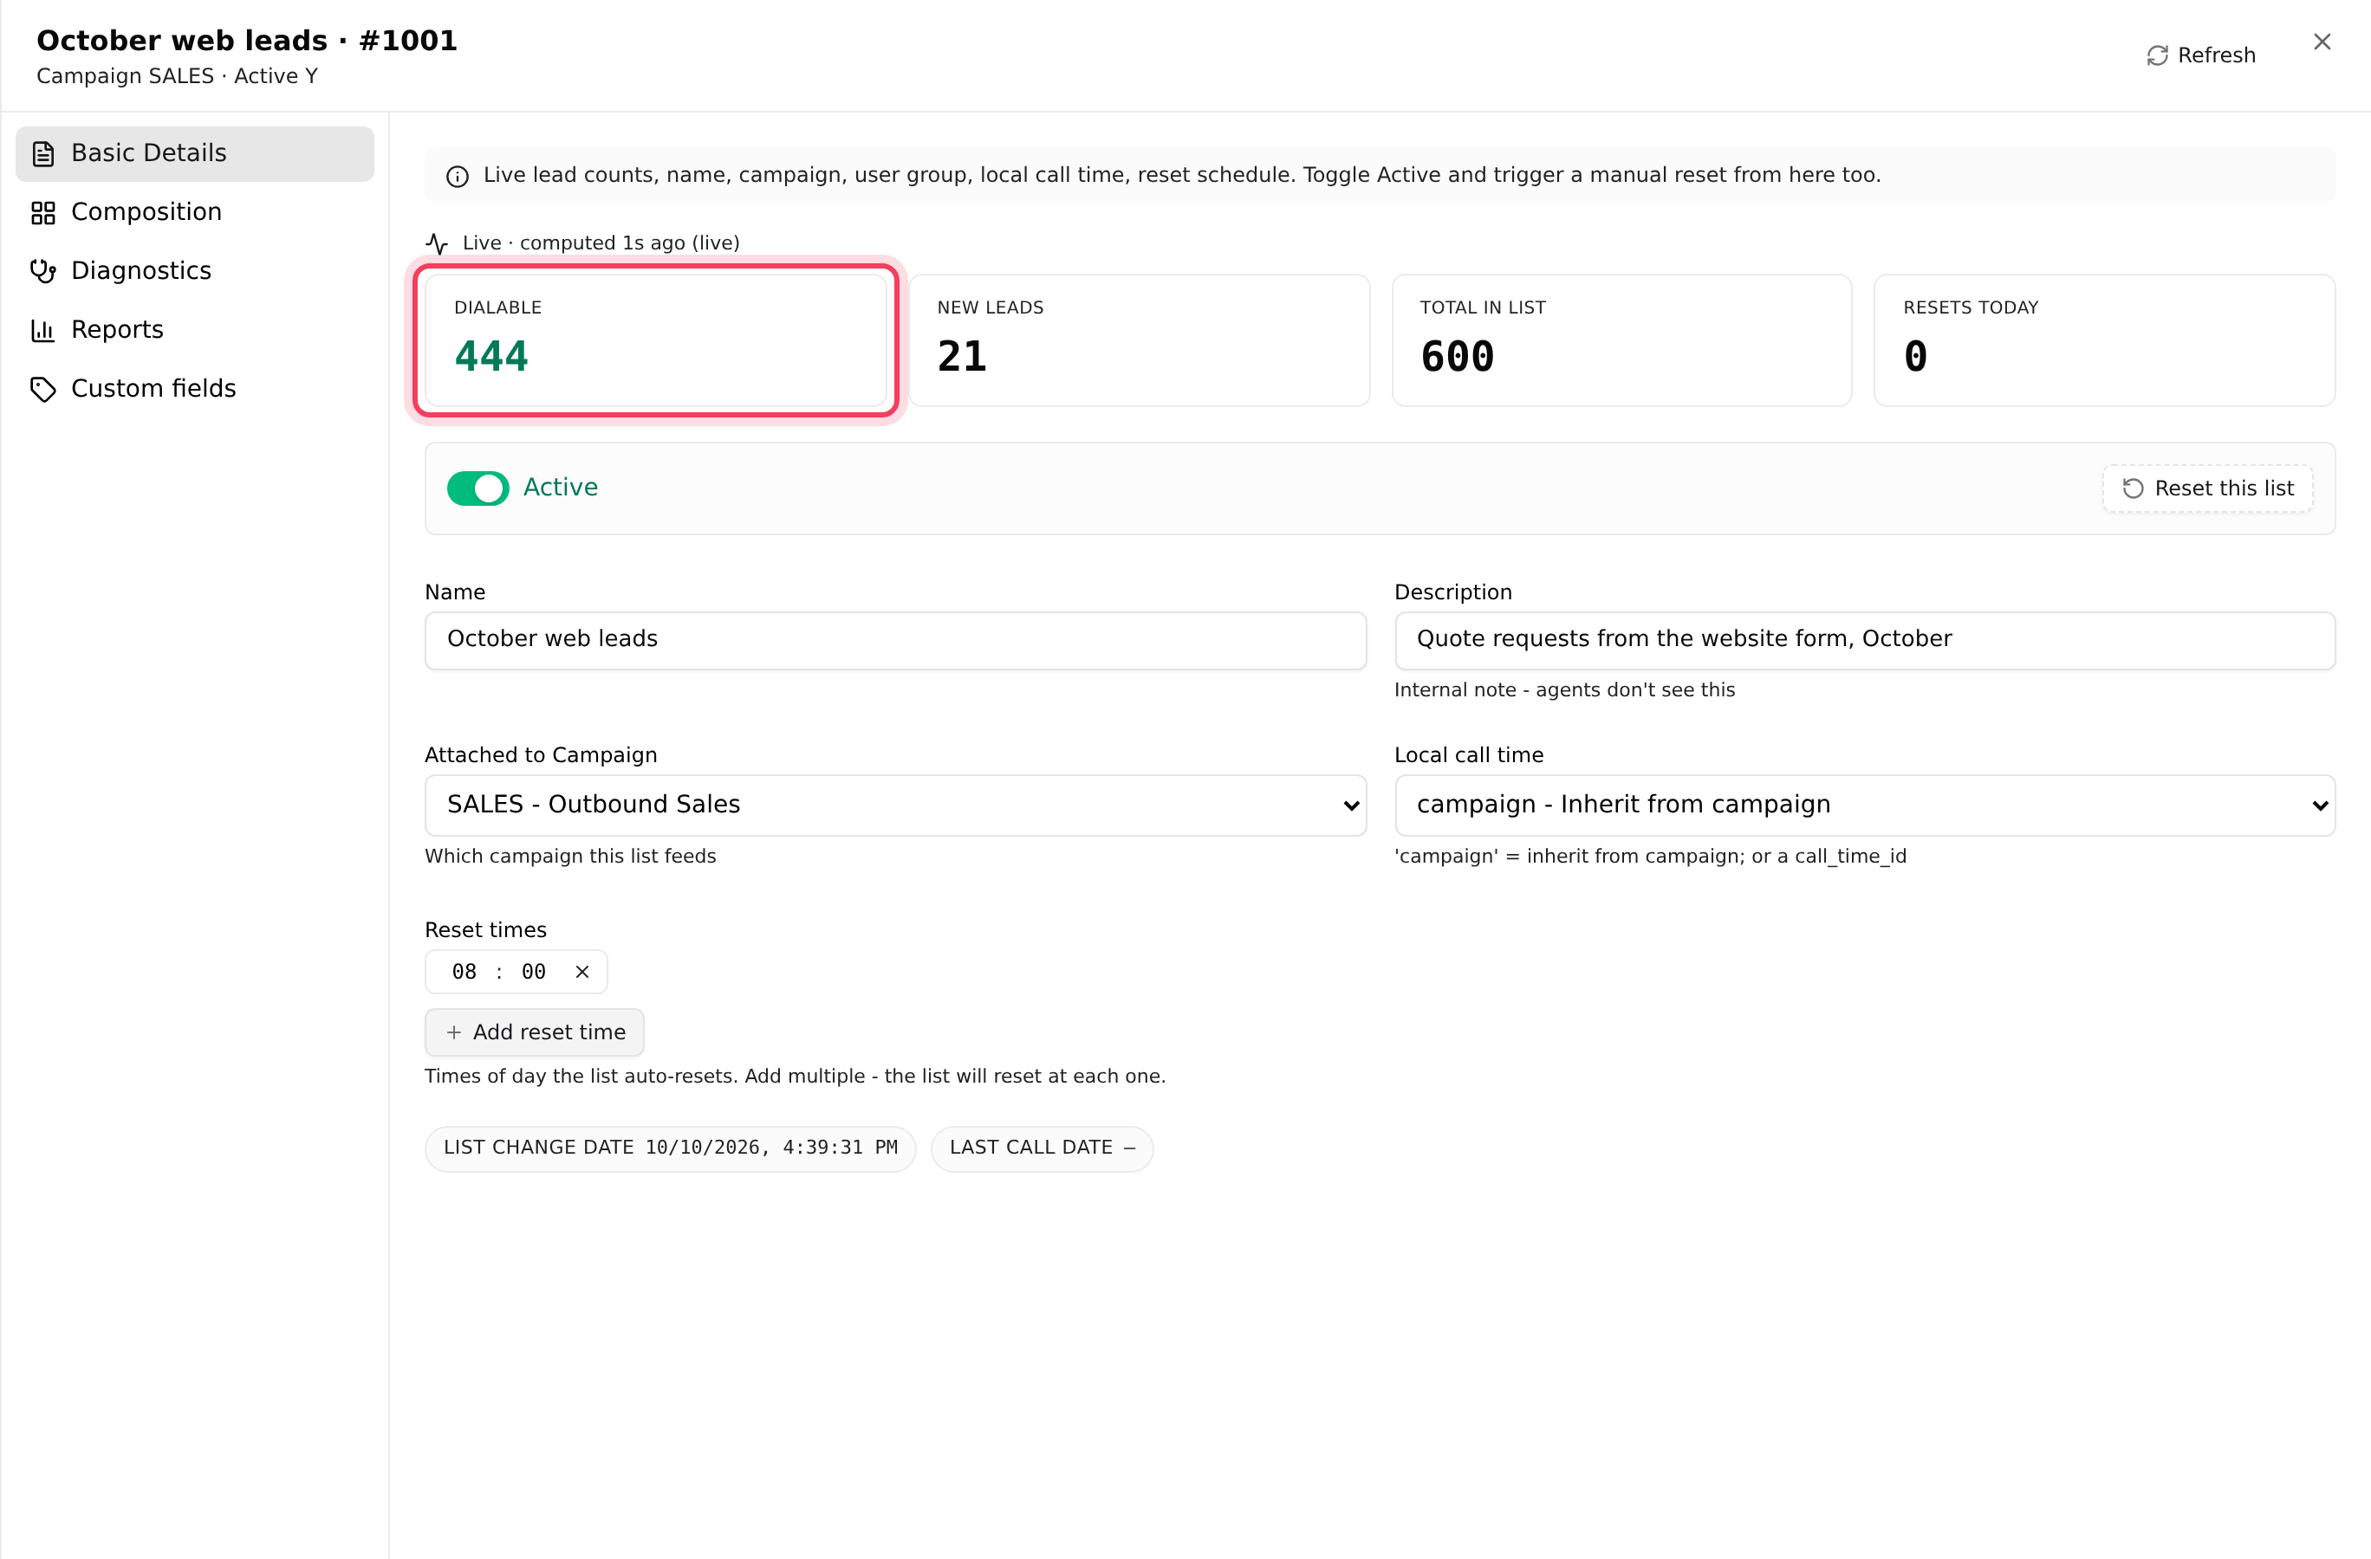Click the hour field of reset time
Screen dimensions: 2371x1559
pos(464,972)
